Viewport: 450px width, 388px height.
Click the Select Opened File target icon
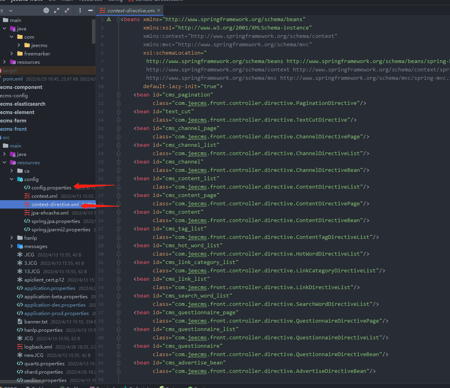pos(46,10)
